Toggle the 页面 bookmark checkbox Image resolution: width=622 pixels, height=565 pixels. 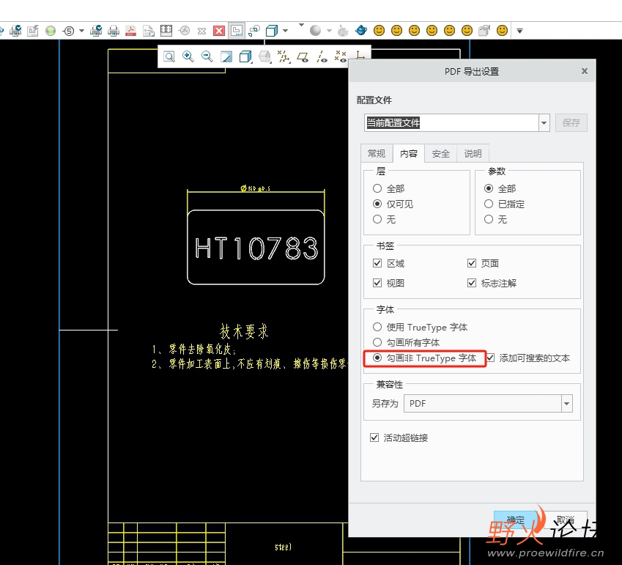coord(472,263)
